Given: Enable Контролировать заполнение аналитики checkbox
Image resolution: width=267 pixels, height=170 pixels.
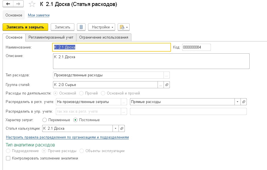Looking at the screenshot, I should point(8,158).
